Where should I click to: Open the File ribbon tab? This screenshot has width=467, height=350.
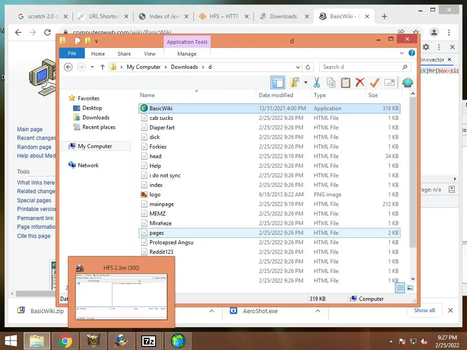[x=72, y=53]
